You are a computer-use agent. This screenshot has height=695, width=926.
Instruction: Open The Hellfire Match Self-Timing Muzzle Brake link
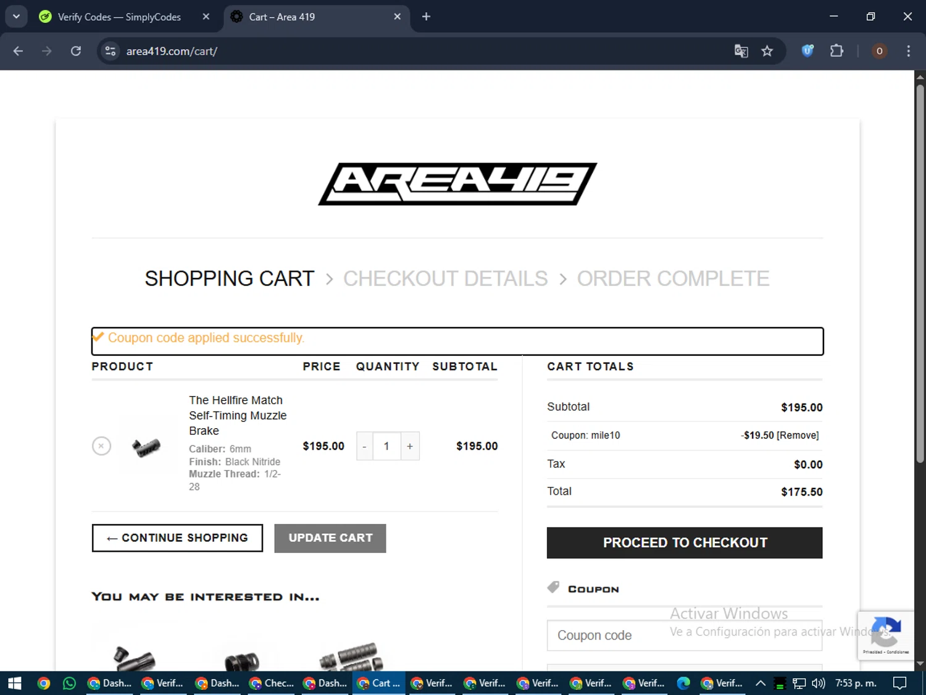(238, 416)
